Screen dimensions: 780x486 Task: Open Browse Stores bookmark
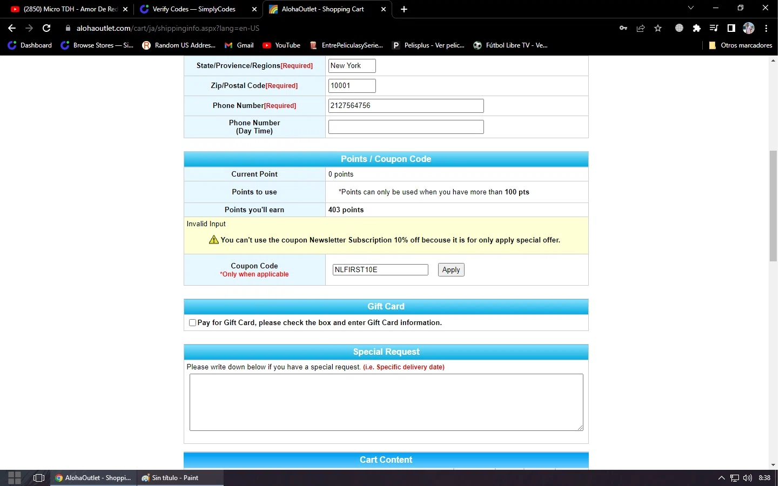point(97,45)
